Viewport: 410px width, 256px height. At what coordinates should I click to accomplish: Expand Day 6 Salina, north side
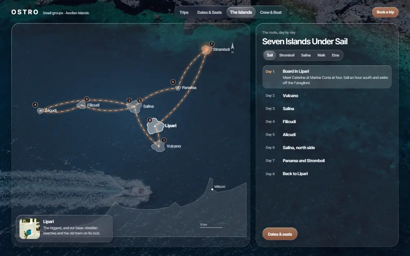coord(327,148)
